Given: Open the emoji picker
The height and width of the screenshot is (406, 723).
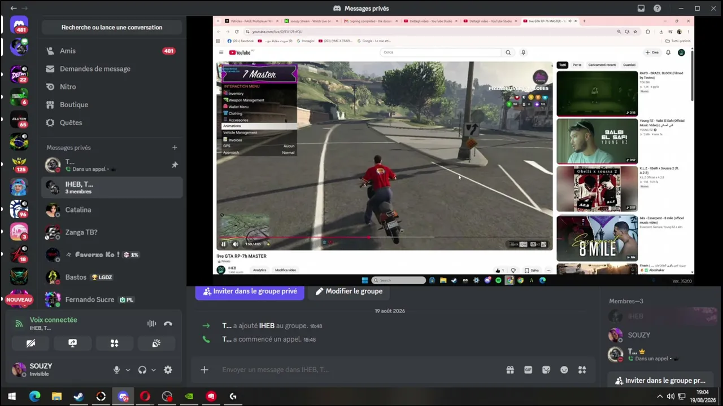Looking at the screenshot, I should [x=564, y=370].
